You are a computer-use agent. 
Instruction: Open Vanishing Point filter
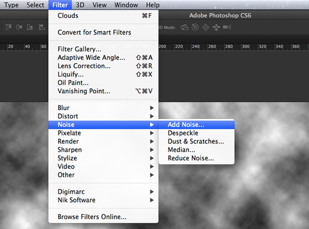[x=103, y=91]
